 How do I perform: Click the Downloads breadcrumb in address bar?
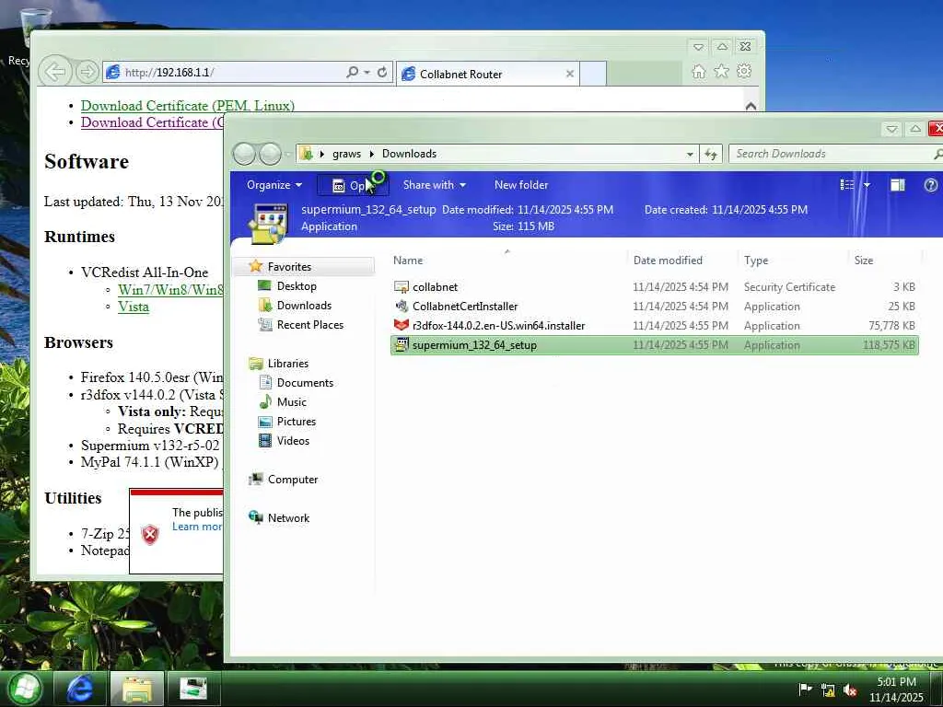(409, 154)
